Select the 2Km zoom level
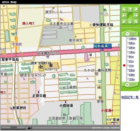 tap(131, 61)
